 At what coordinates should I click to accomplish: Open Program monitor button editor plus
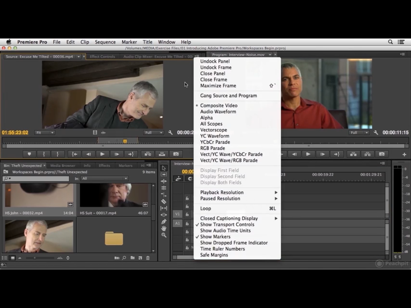[x=404, y=154]
